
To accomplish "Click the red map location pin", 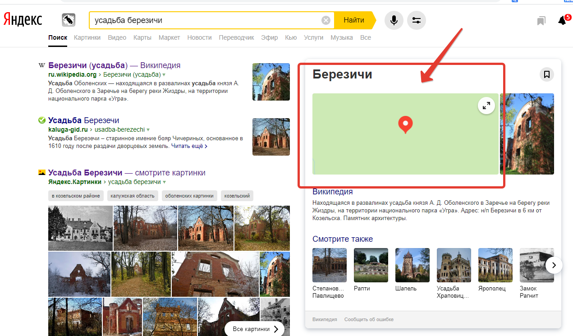I will (x=405, y=124).
